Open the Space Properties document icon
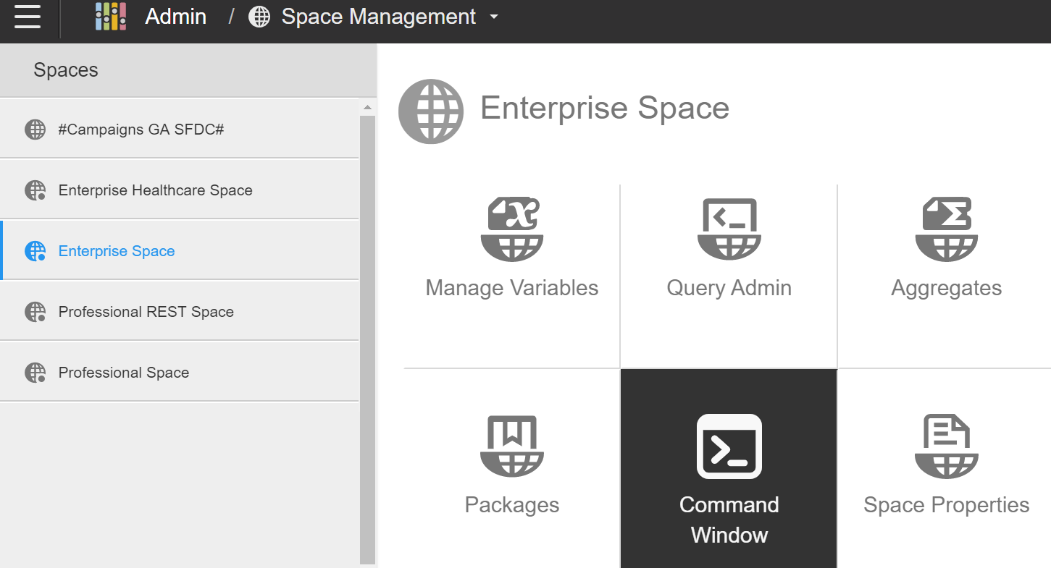1051x568 pixels. point(946,446)
